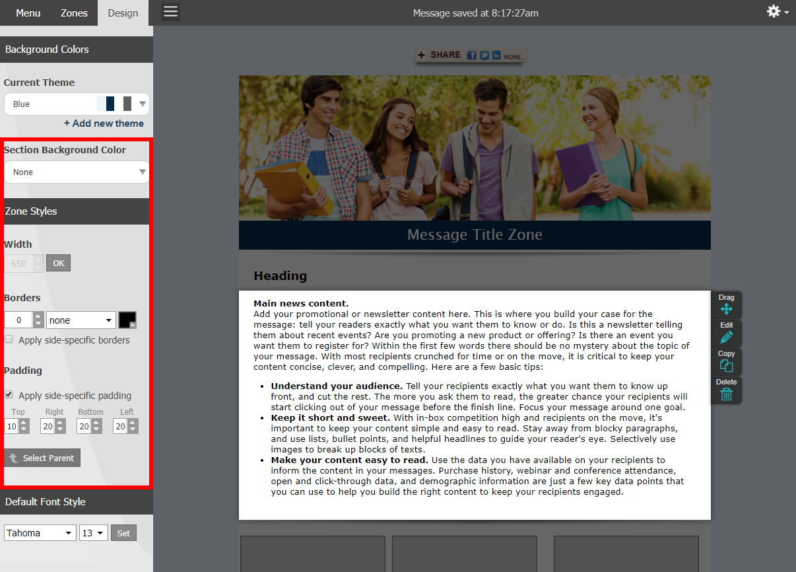Click the Default Font Style panel header
Viewport: 796px width, 572px height.
coord(77,502)
